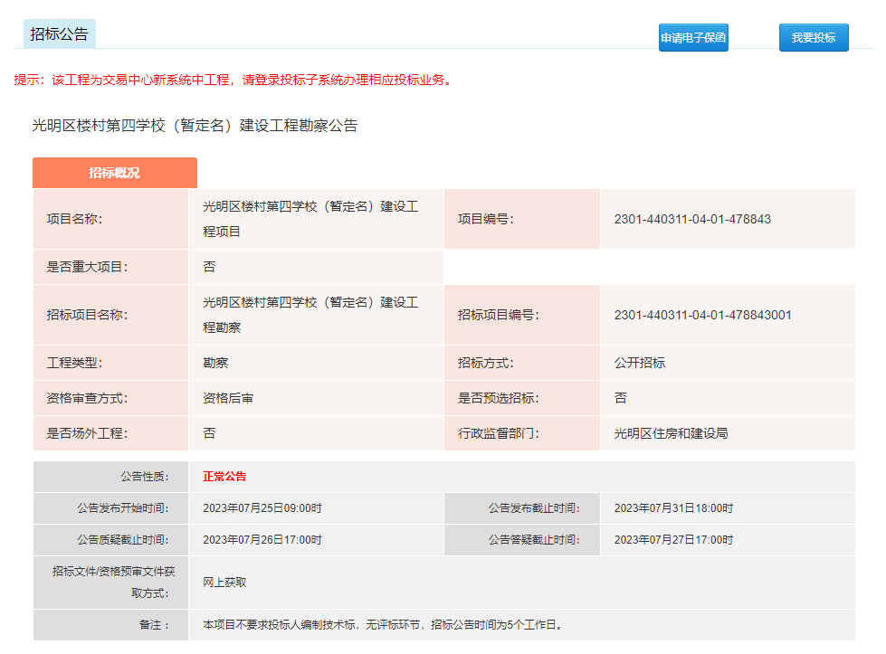The image size is (886, 654).
Task: Click the red 正常公告 text
Action: pos(224,477)
